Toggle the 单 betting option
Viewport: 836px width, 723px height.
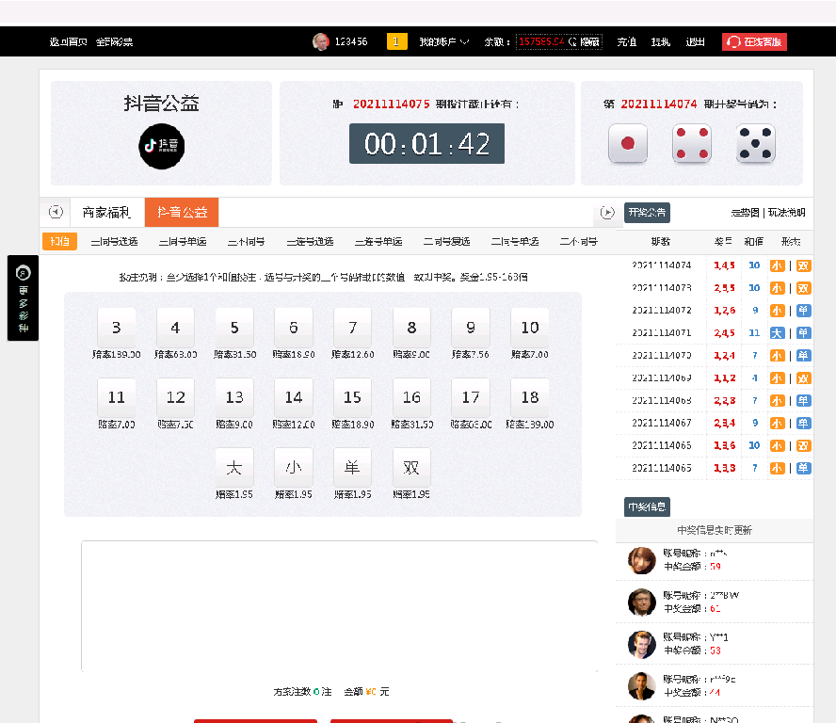(352, 466)
